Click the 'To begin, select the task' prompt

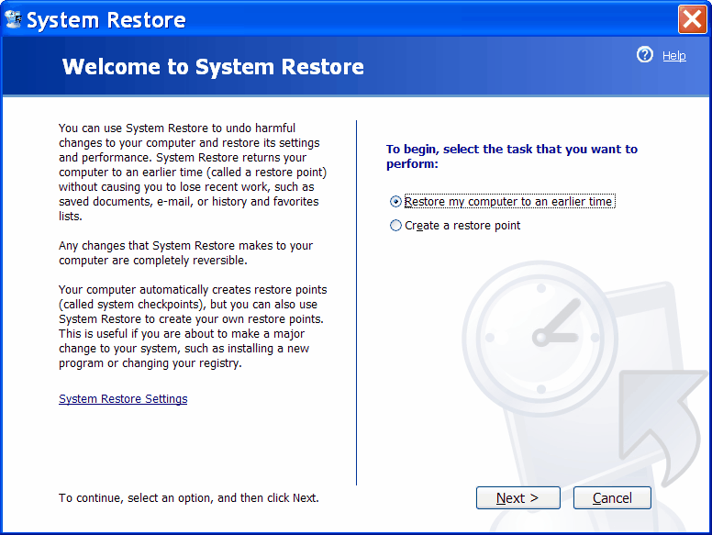512,156
